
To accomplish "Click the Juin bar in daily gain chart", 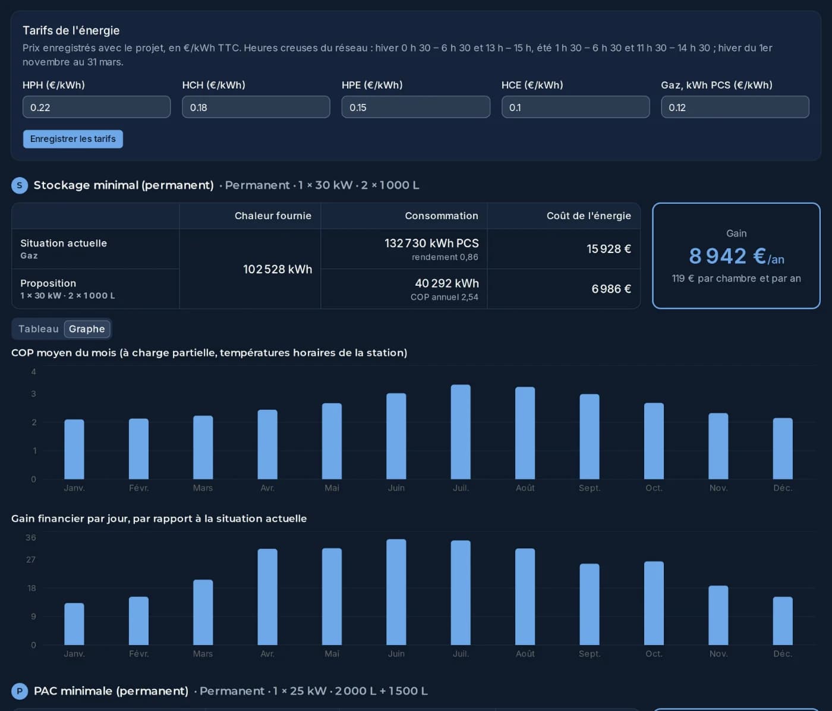I will point(396,592).
